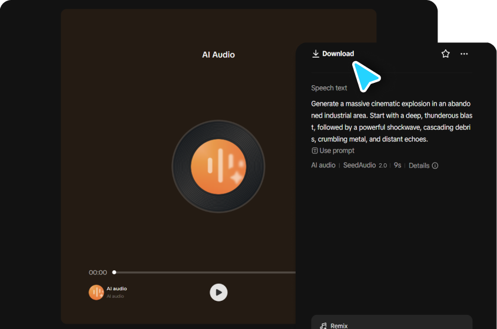Click the AI Audio title

218,55
